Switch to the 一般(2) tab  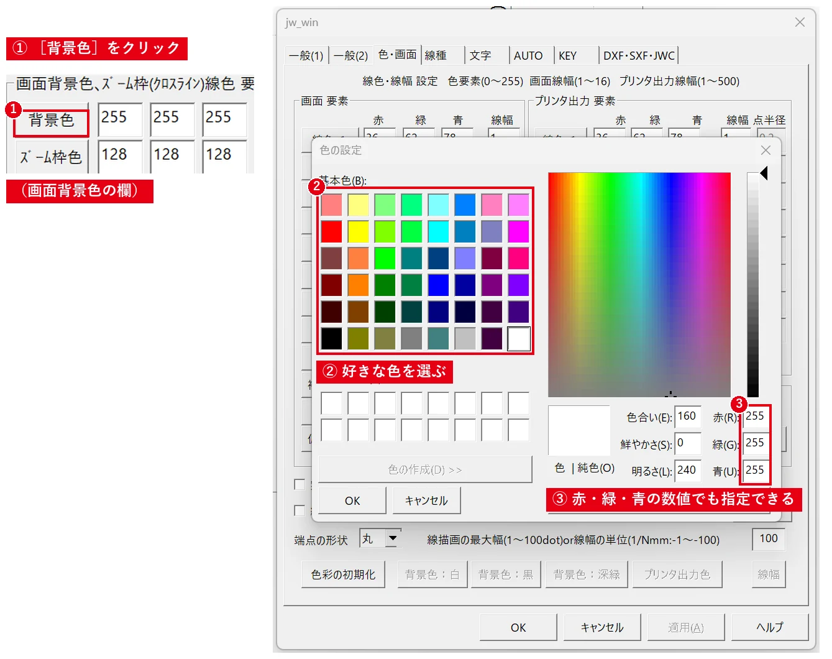(x=350, y=56)
